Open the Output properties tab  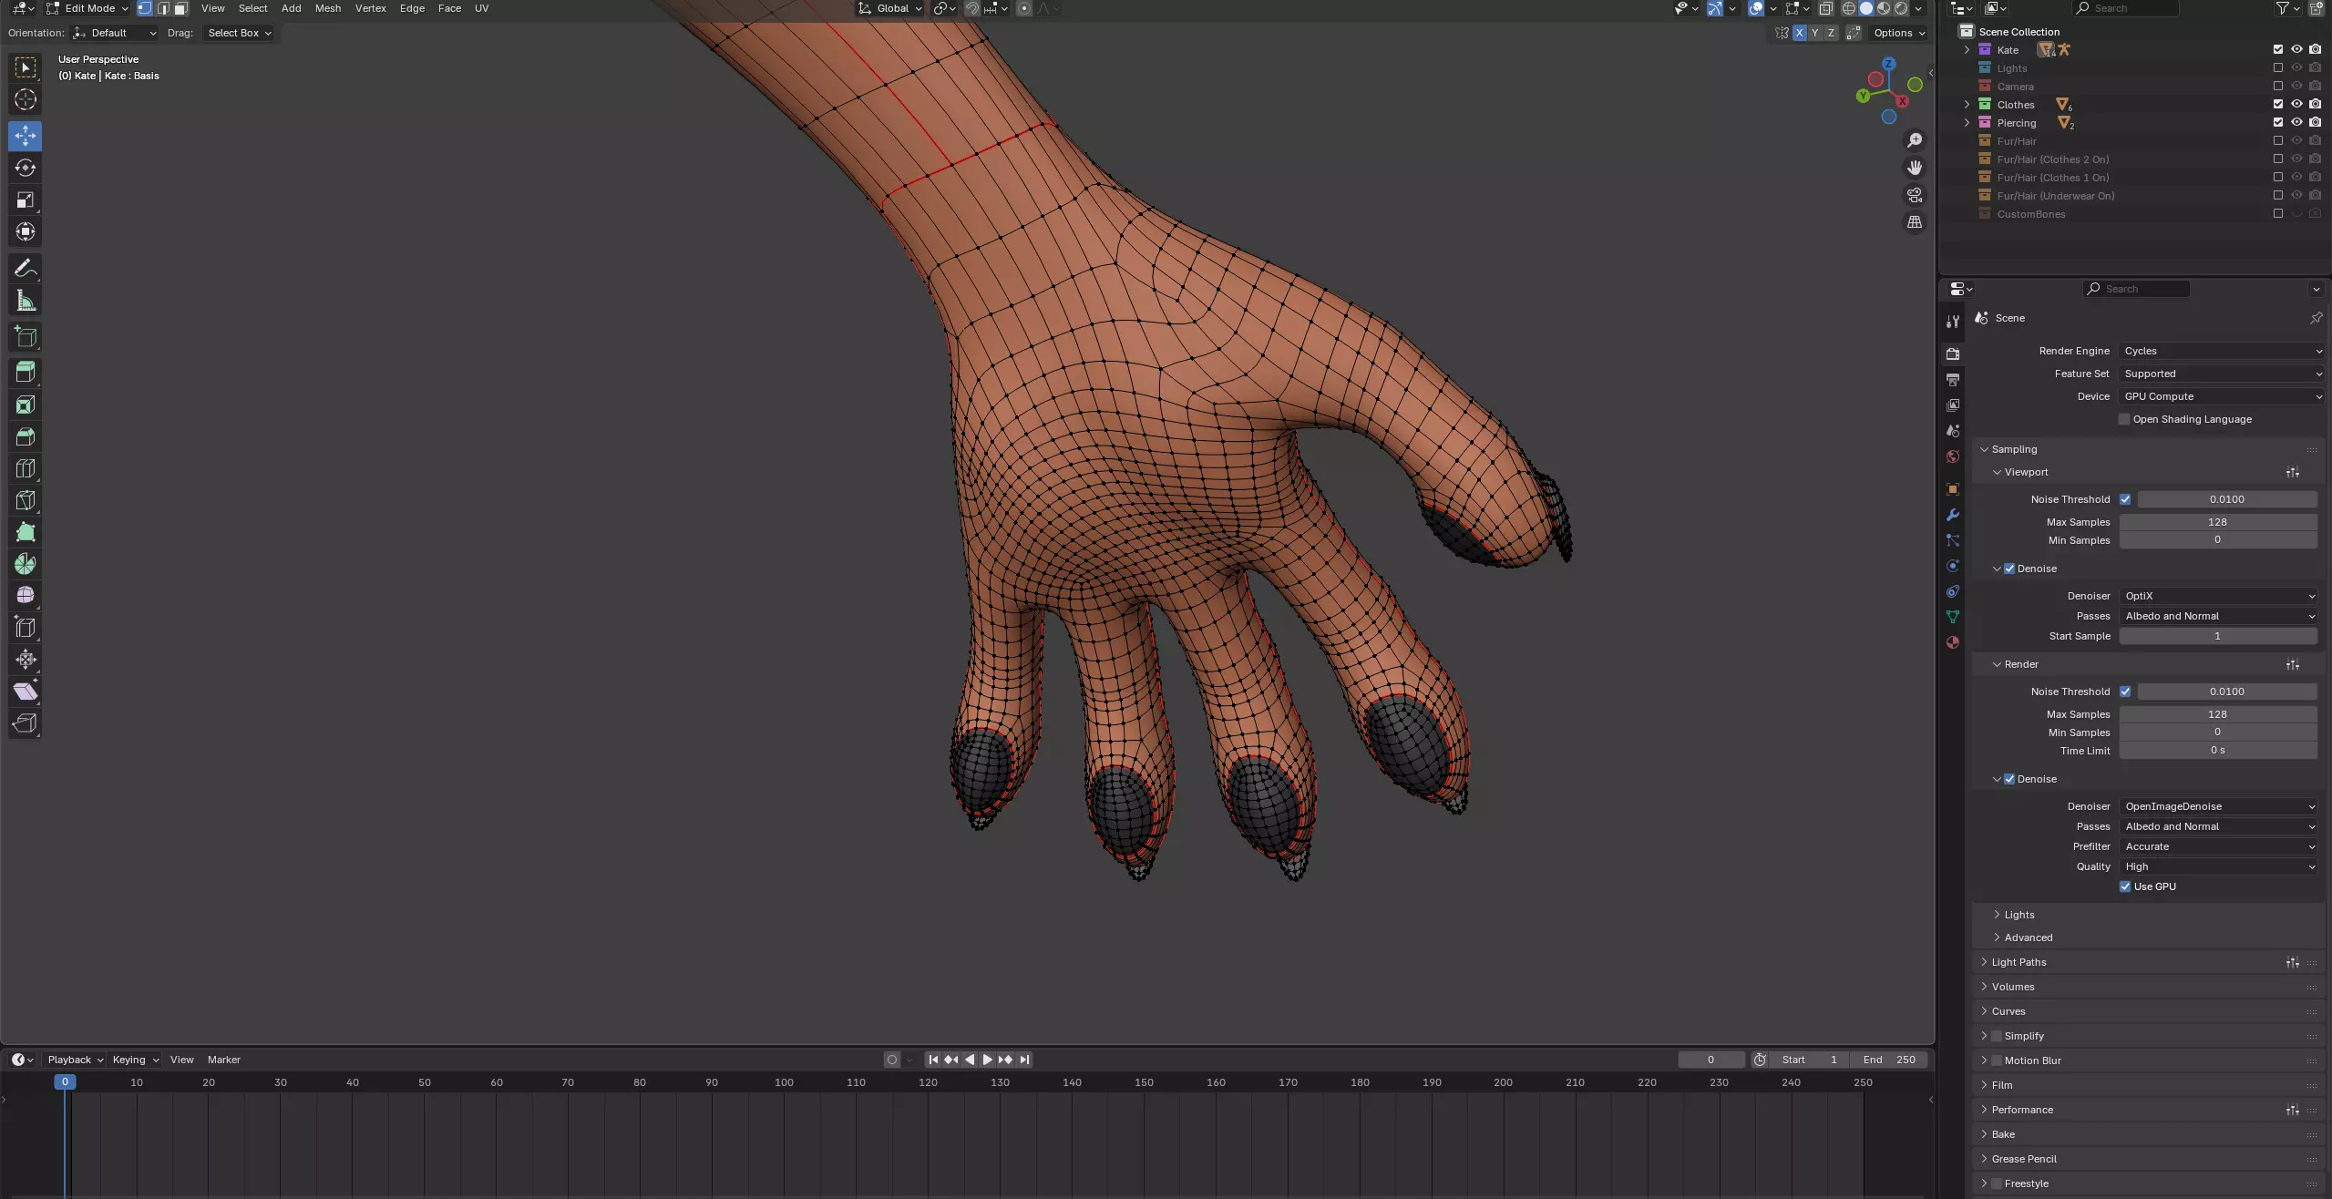tap(1952, 379)
